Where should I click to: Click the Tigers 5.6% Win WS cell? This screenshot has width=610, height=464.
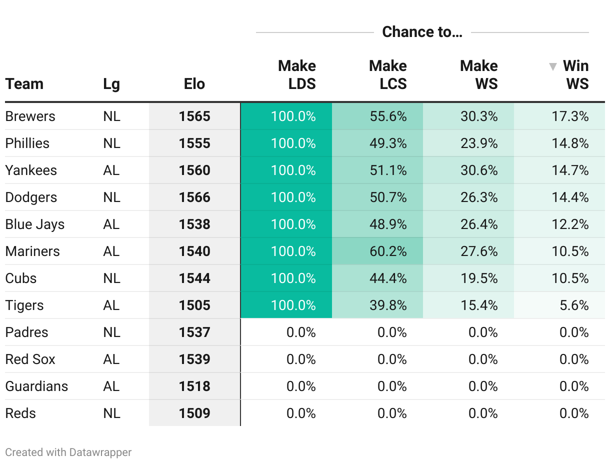click(x=559, y=305)
